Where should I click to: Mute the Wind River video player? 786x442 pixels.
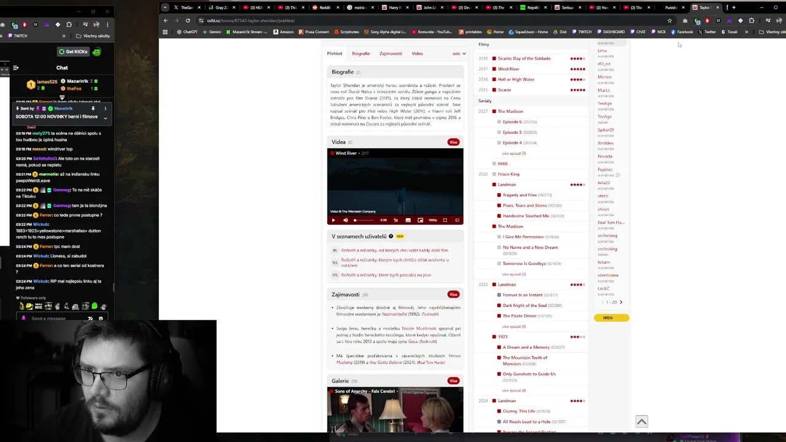[x=345, y=220]
